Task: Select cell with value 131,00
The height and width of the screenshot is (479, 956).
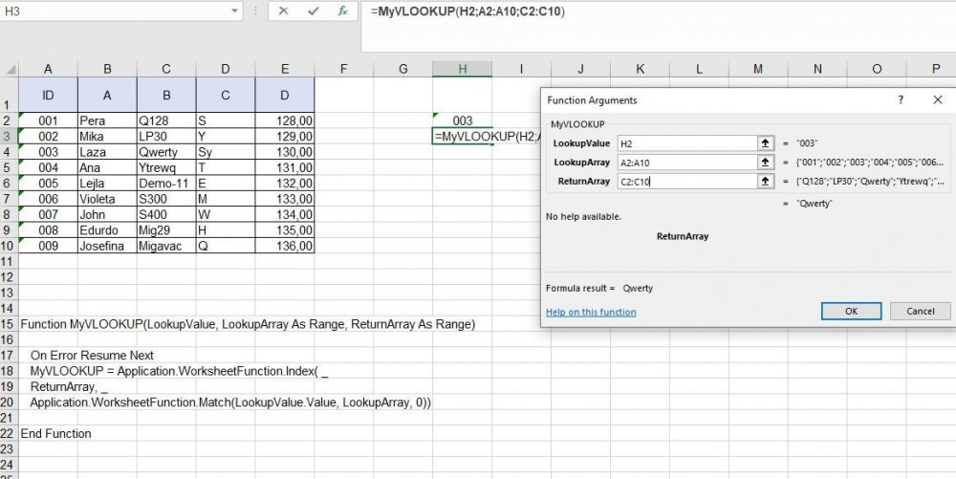Action: pyautogui.click(x=285, y=167)
